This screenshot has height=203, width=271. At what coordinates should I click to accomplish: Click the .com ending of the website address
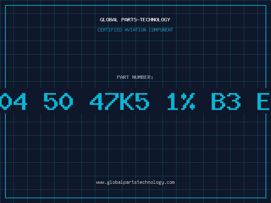pos(169,182)
